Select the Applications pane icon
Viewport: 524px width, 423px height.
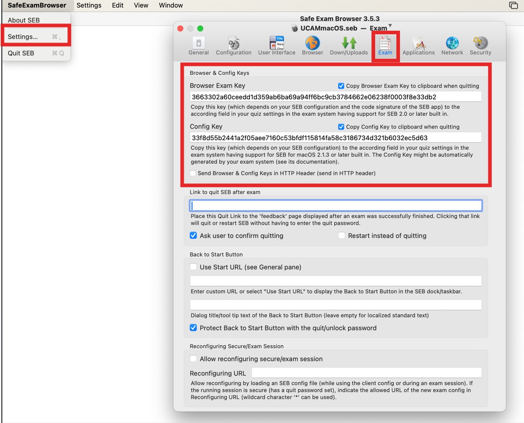pos(418,44)
